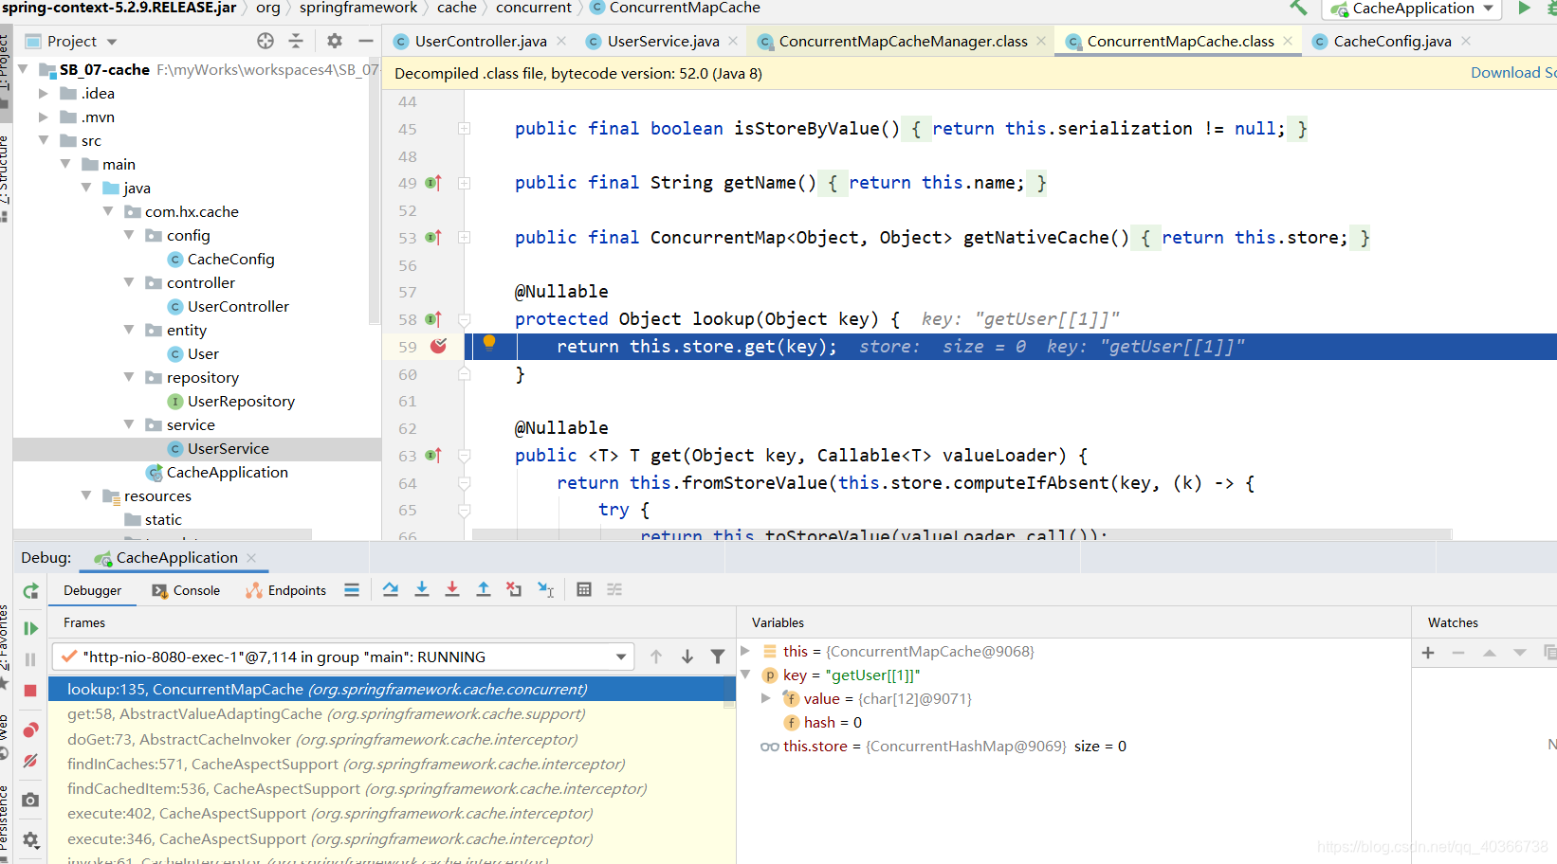Select UserRepository interface in tree
This screenshot has width=1557, height=864.
pos(241,401)
